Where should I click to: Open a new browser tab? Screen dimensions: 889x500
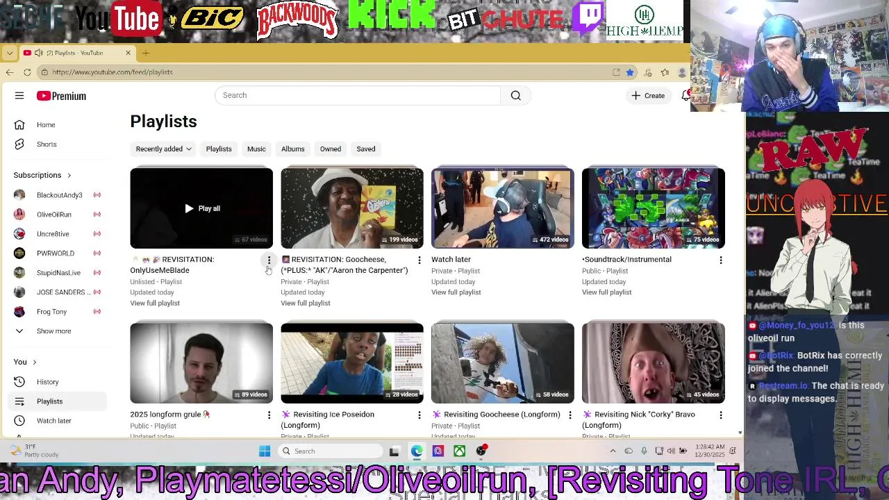pos(146,53)
